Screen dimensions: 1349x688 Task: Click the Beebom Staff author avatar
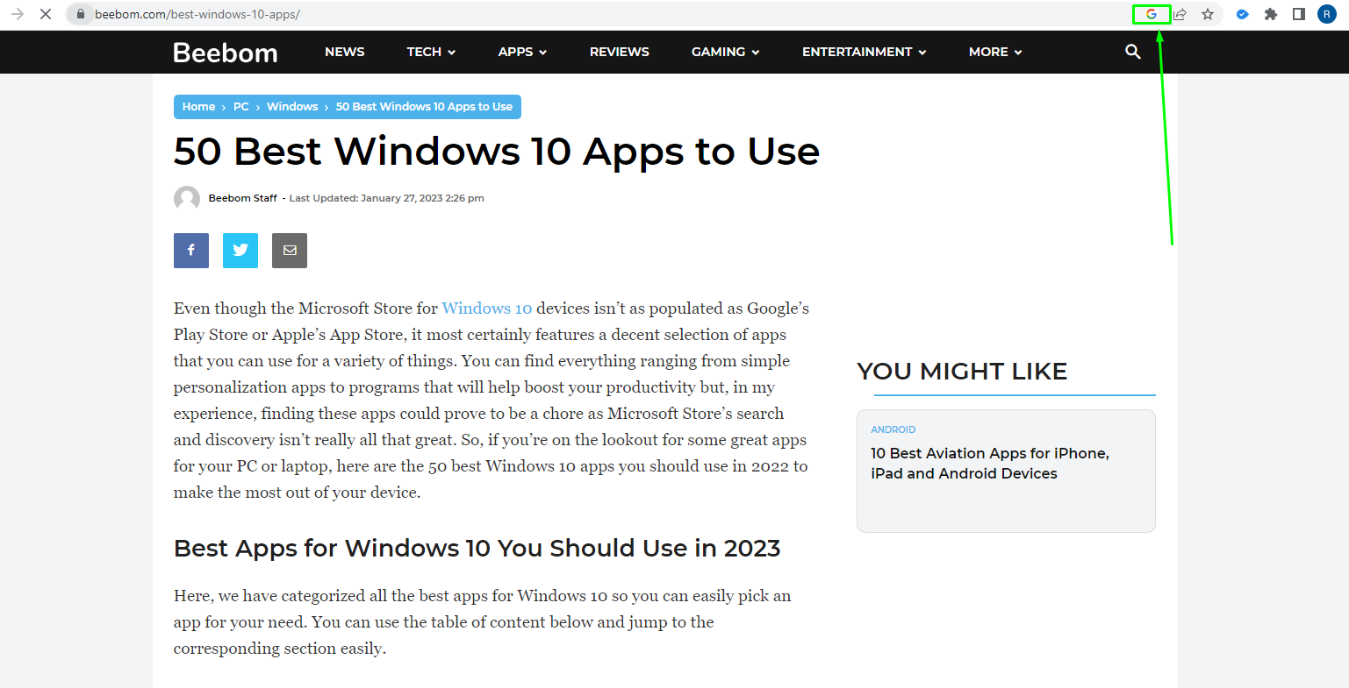coord(187,199)
